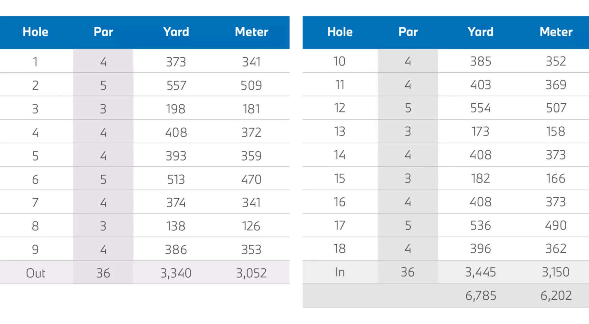This screenshot has width=589, height=324.
Task: Click the In row label
Action: point(340,272)
